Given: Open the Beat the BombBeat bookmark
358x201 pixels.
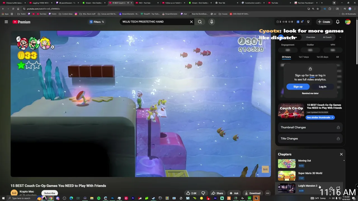Looking at the screenshot, I should point(198,14).
